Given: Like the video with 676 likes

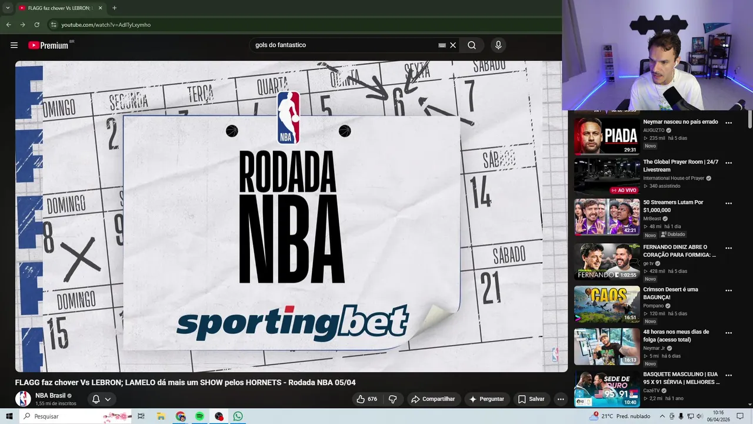Looking at the screenshot, I should tap(366, 399).
